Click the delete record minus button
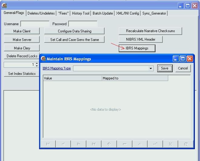Screen dimensions: 200x161 (x=125, y=144)
